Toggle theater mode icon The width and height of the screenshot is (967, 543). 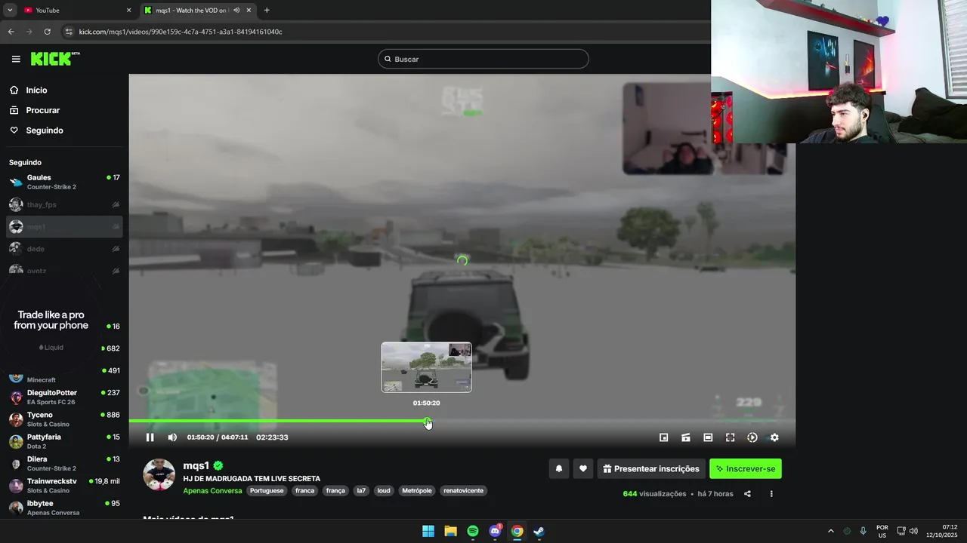[708, 437]
